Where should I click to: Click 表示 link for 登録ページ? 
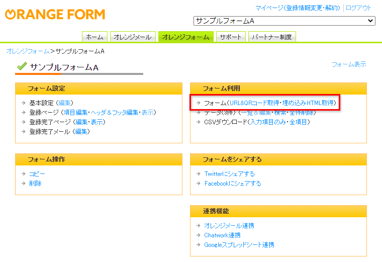pyautogui.click(x=147, y=112)
